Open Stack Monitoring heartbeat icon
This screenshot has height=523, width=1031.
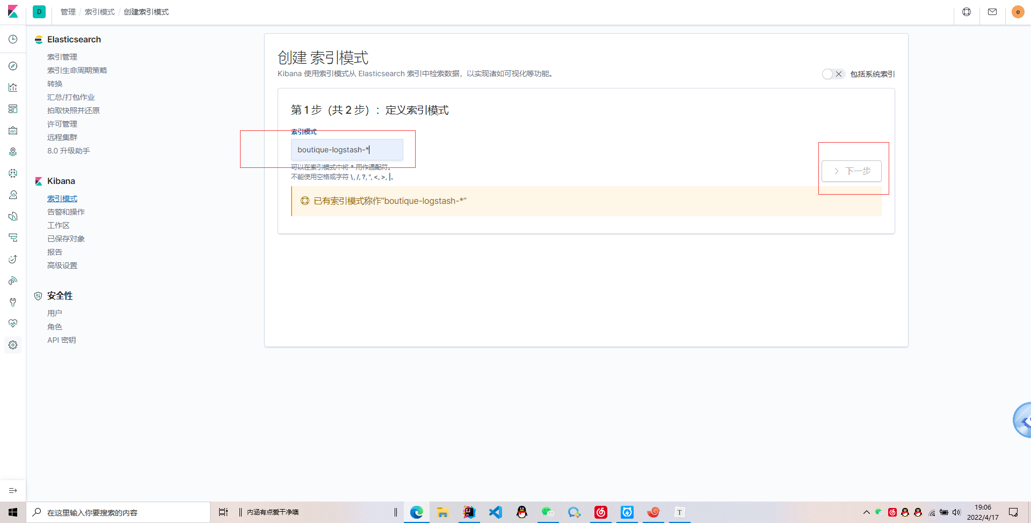13,323
